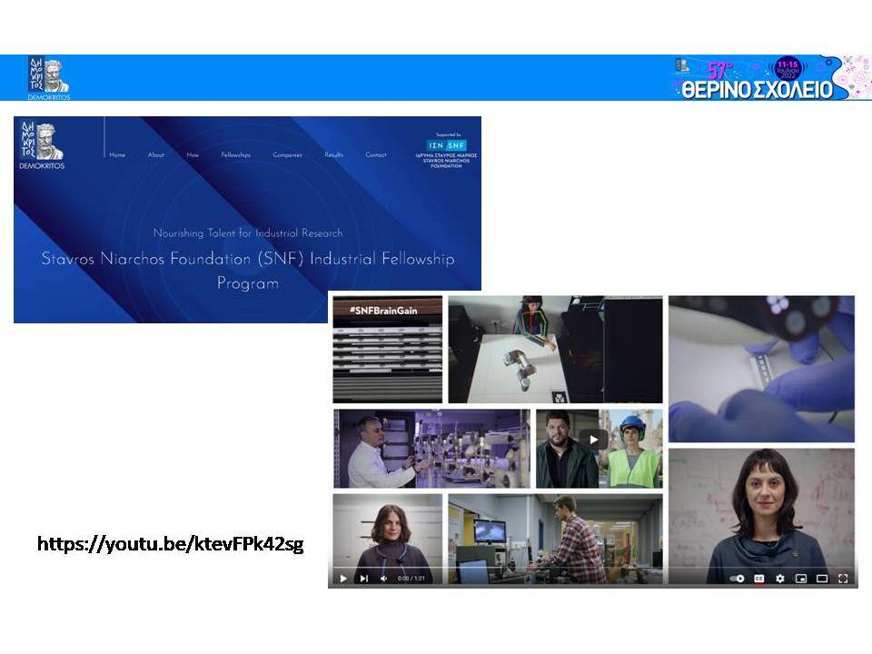Open the Contact menu item
872x654 pixels.
click(x=376, y=155)
